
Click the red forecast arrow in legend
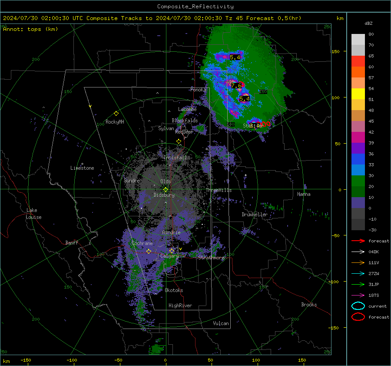click(358, 241)
